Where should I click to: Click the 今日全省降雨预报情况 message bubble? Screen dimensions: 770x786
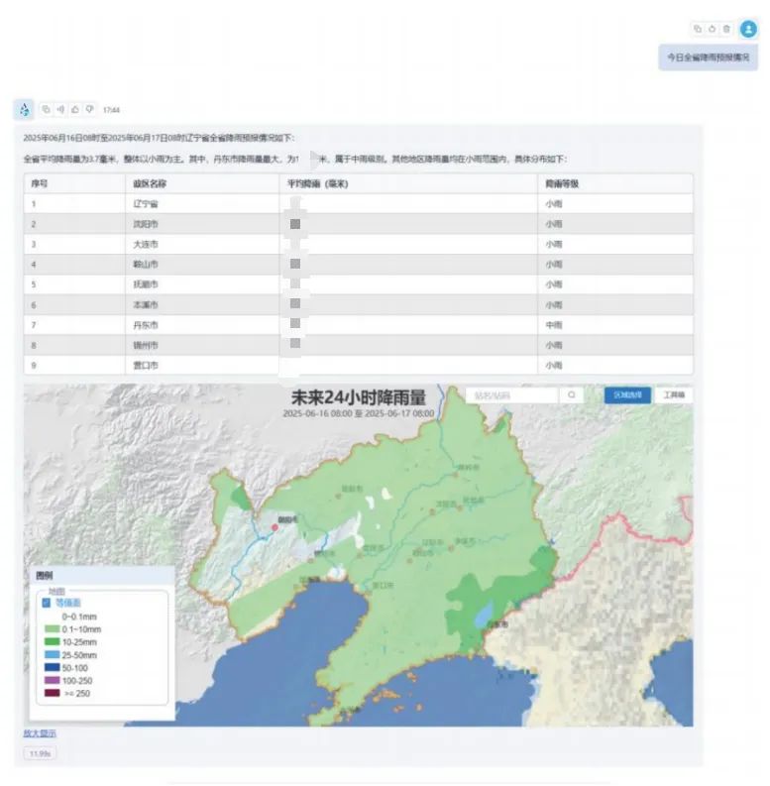[x=708, y=57]
